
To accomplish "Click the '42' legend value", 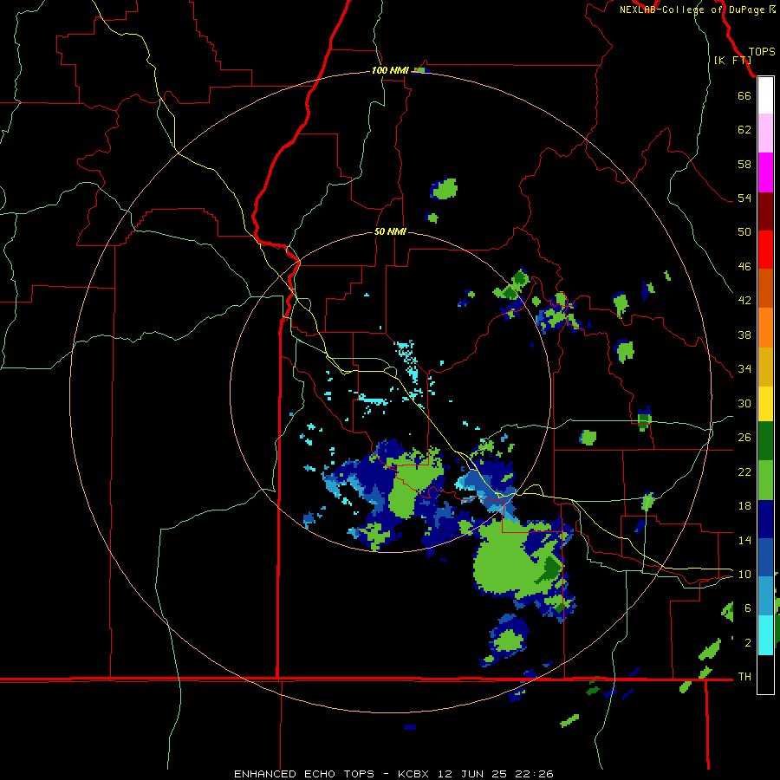I will coord(744,301).
